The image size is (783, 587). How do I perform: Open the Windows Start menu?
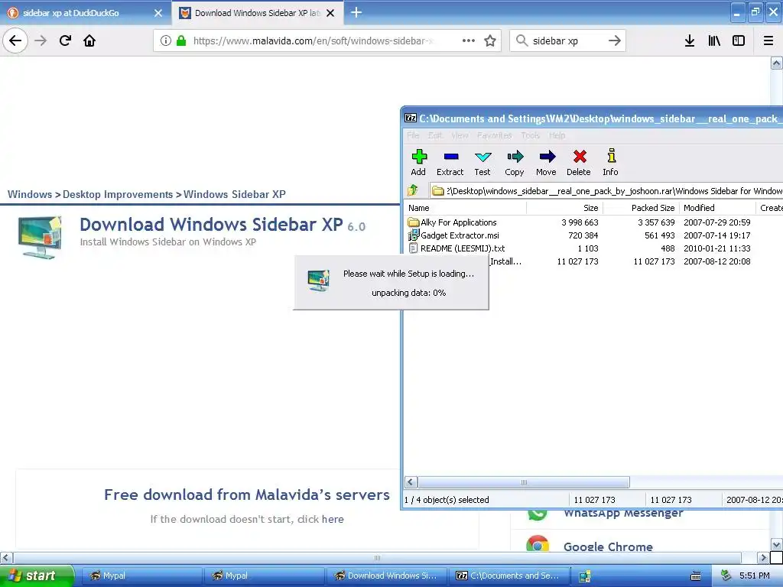37,576
